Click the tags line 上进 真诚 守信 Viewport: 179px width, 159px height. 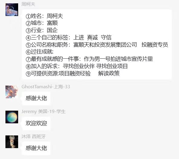[x=92, y=37]
